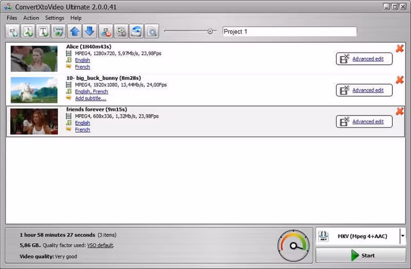Click the quality gauge dial
Viewport: 411px width, 269px height.
[x=293, y=246]
